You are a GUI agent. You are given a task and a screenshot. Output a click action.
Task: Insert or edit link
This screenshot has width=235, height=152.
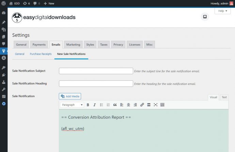[142, 105]
